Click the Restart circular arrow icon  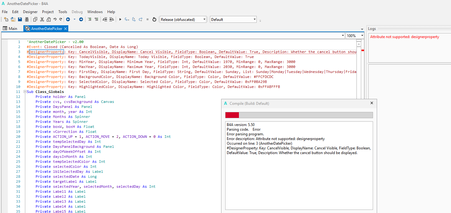154,19
